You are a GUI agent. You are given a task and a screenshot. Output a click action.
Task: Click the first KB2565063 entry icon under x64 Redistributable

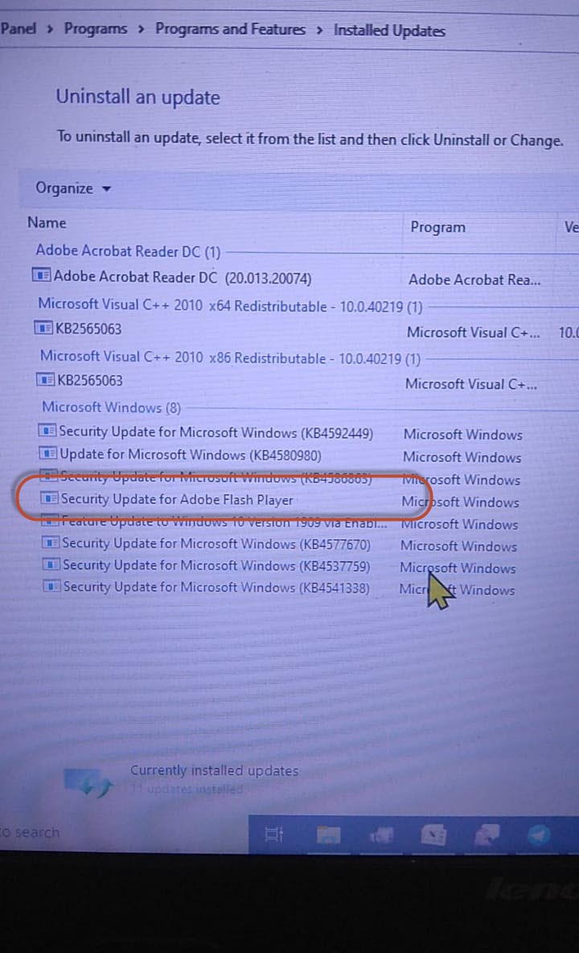(x=43, y=328)
